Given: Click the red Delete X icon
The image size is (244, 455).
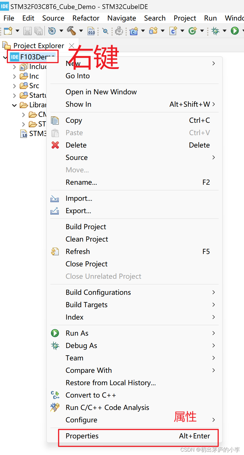Looking at the screenshot, I should point(55,145).
